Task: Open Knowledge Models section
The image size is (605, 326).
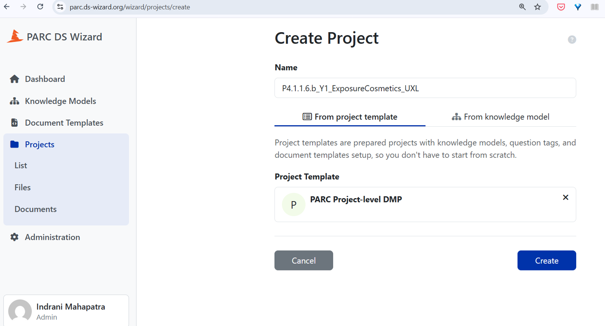Action: tap(60, 101)
